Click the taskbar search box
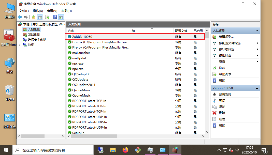 point(53,150)
